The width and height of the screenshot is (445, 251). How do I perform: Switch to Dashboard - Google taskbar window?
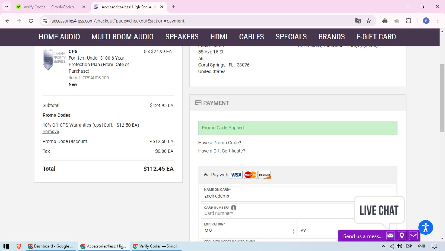point(50,246)
